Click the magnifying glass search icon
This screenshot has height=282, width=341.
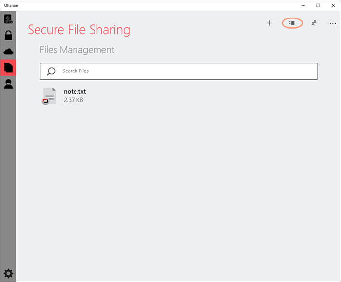(51, 71)
